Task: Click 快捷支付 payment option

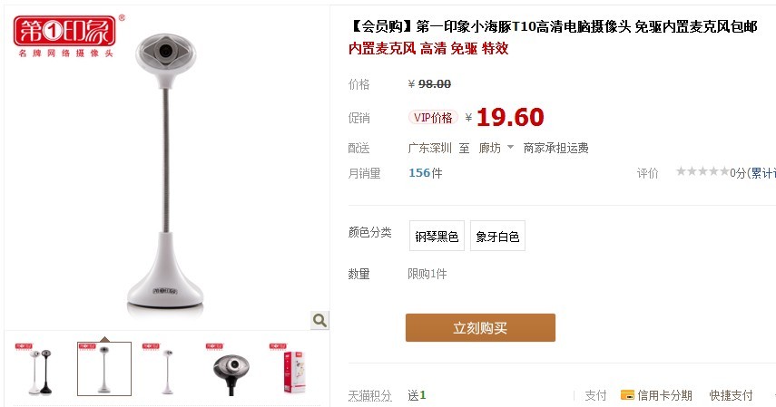Action: click(x=731, y=395)
